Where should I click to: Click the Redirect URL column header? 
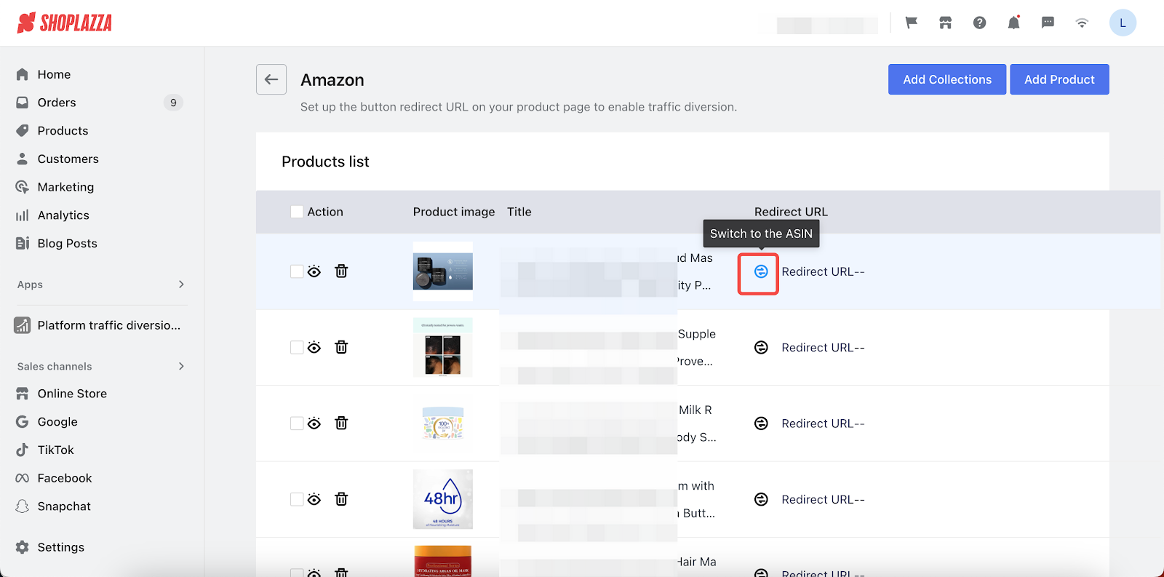[x=791, y=212]
